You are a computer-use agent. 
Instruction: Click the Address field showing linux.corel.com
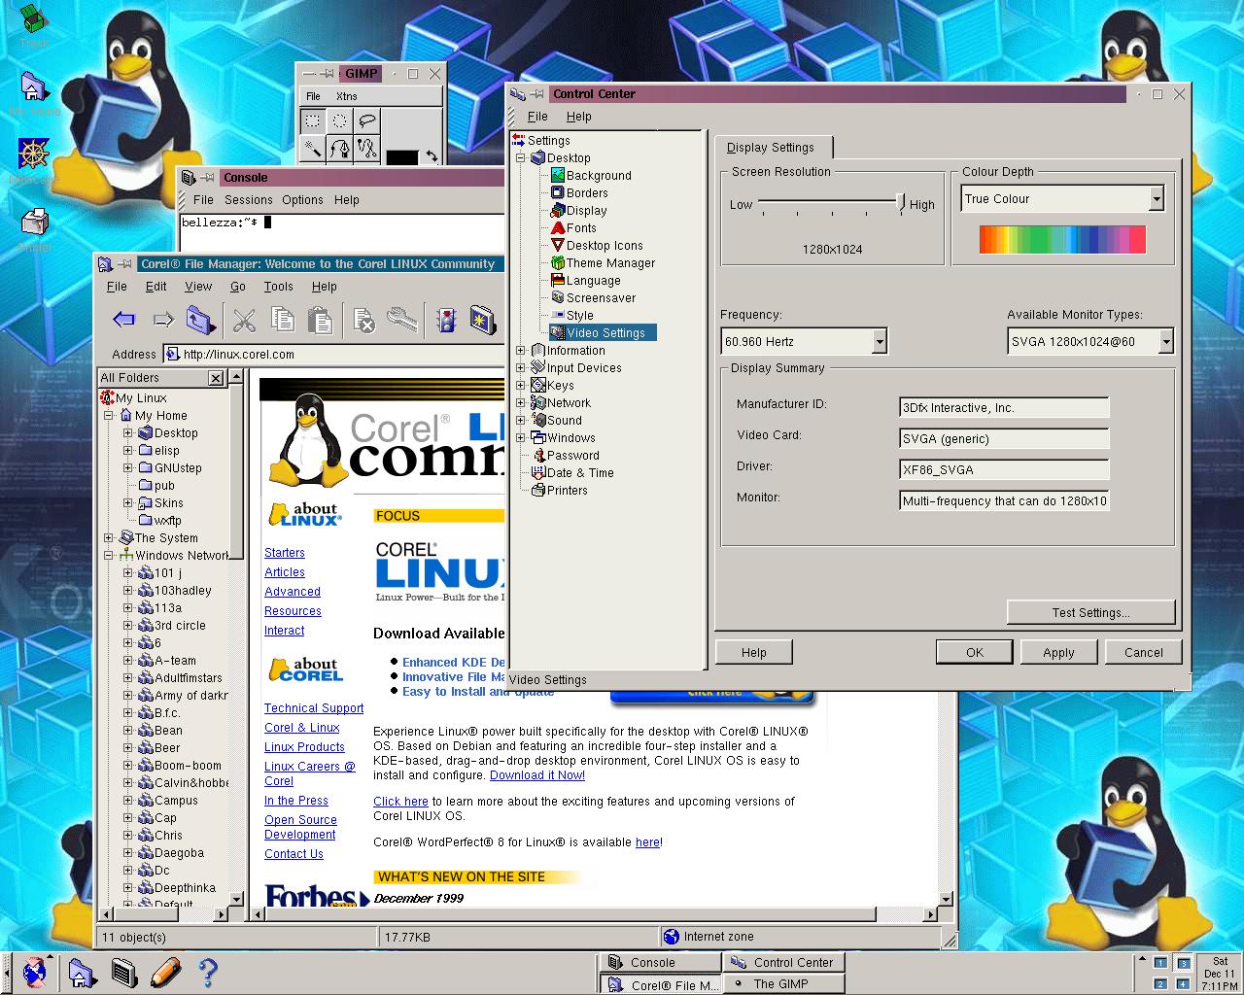[330, 355]
